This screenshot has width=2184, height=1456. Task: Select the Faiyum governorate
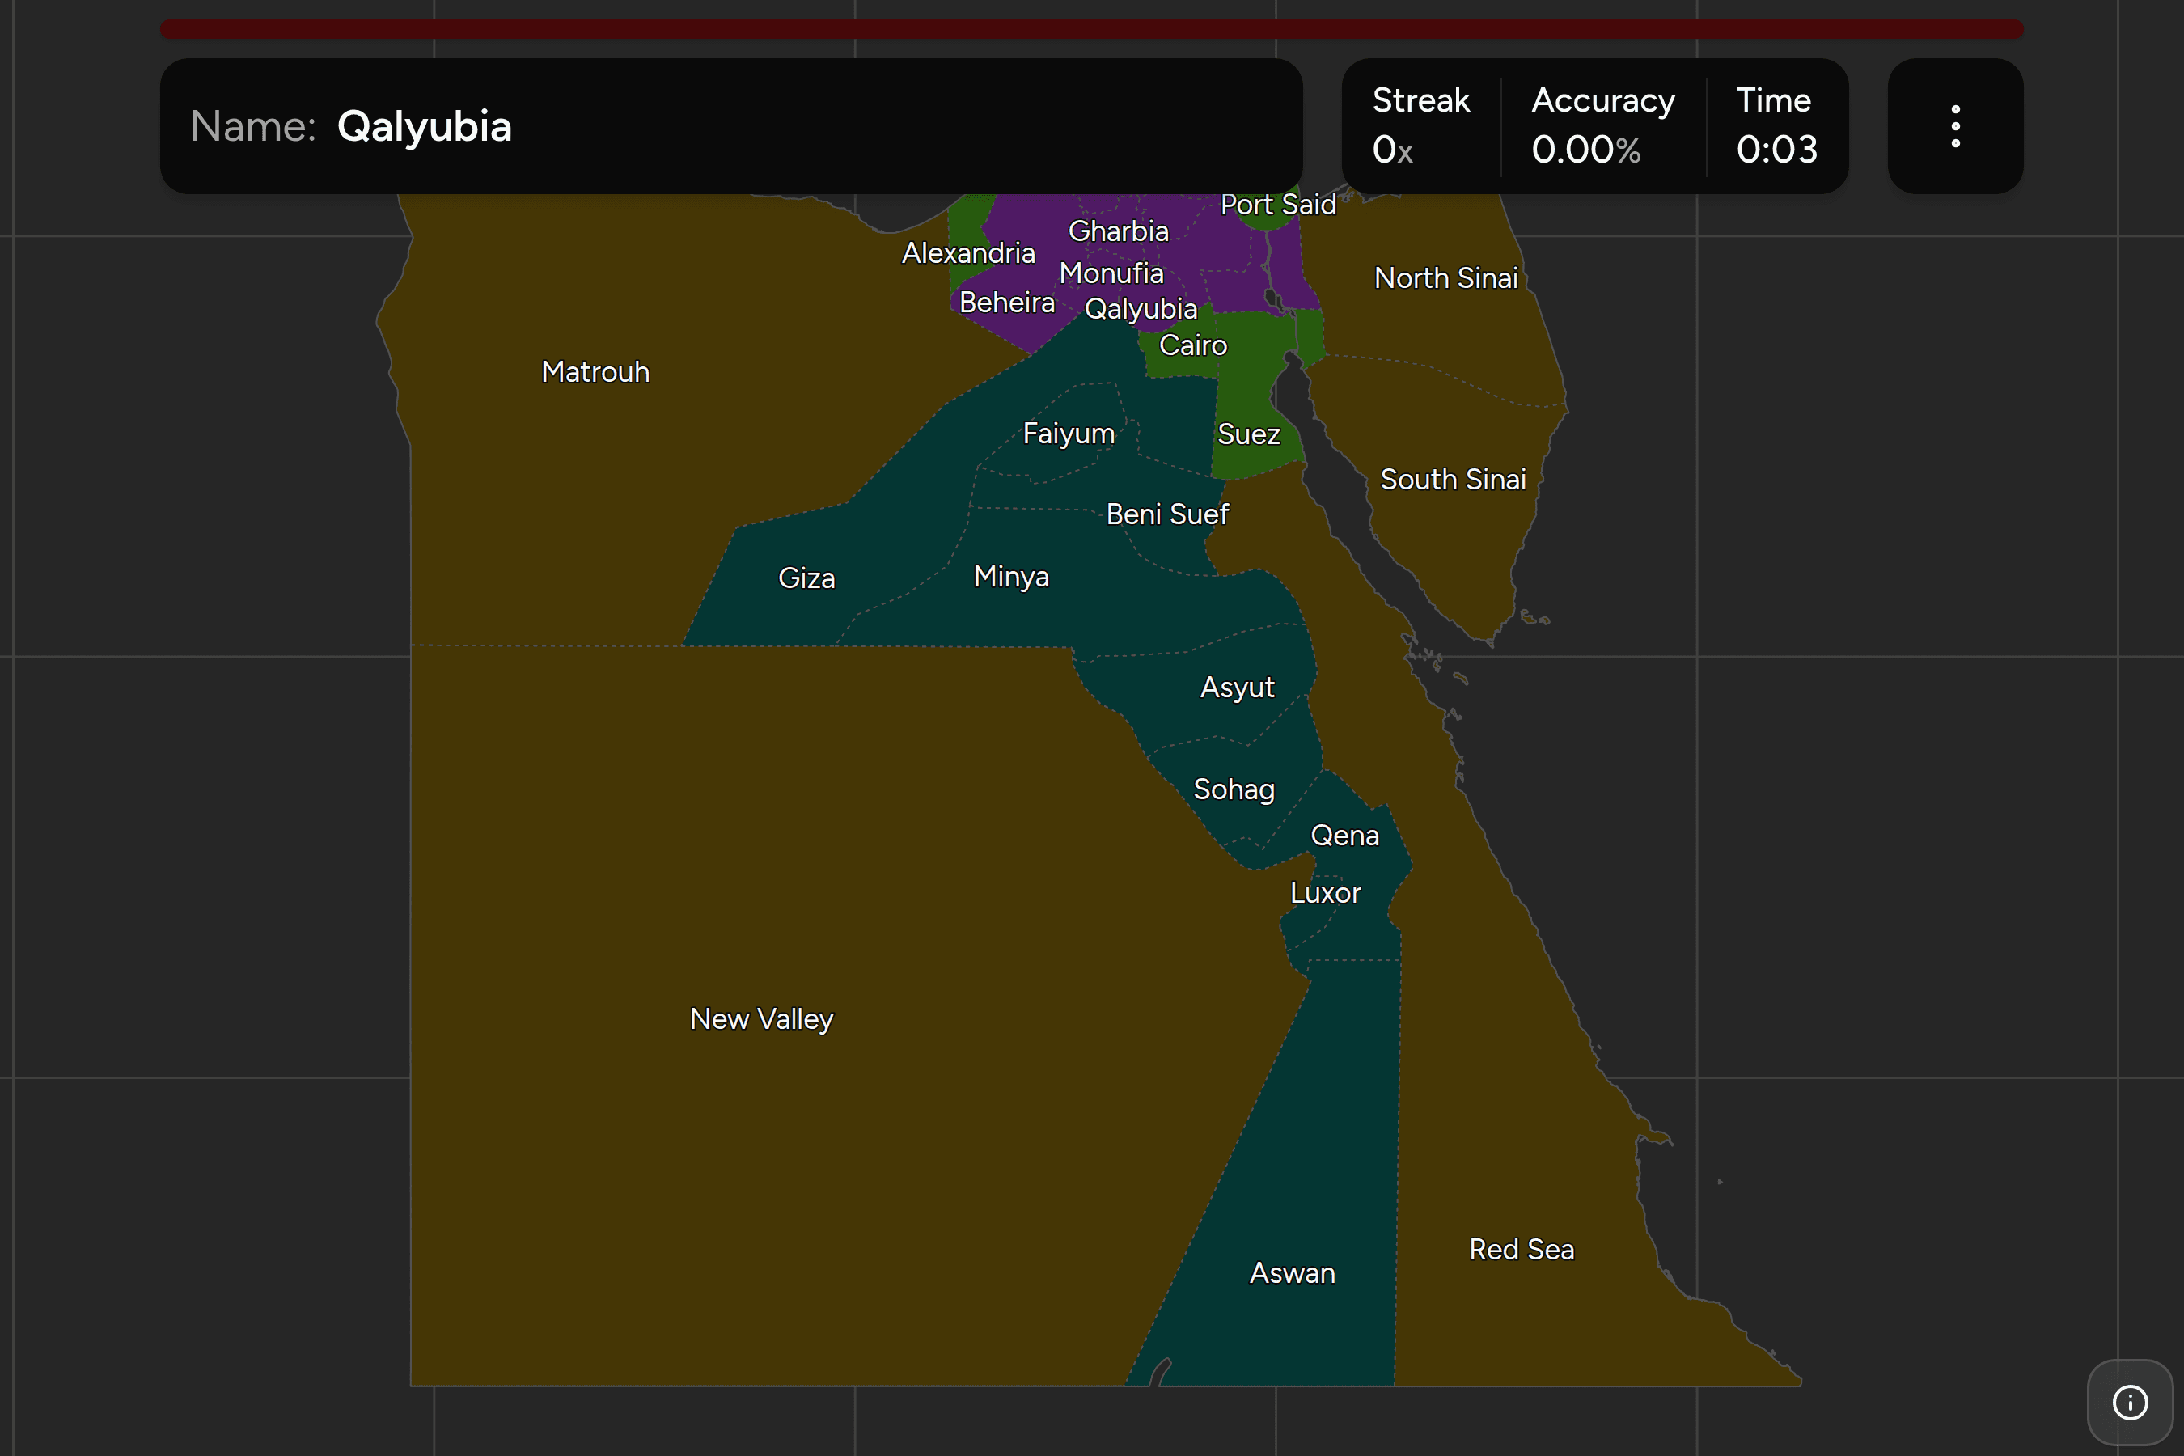[1068, 434]
